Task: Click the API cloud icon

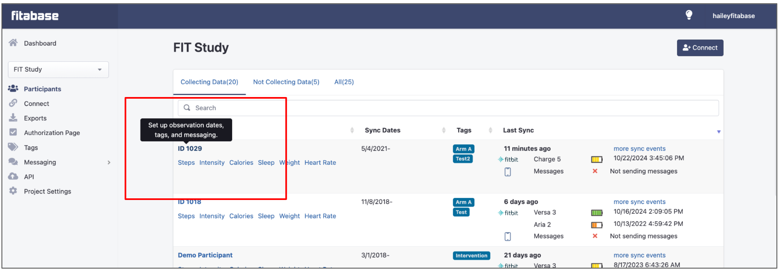Action: 13,176
